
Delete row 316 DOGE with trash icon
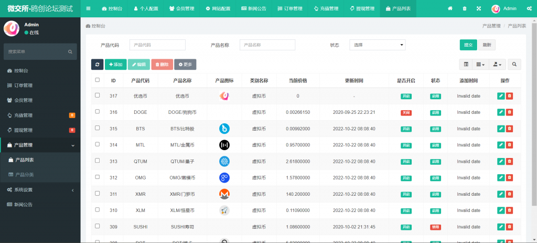point(509,112)
